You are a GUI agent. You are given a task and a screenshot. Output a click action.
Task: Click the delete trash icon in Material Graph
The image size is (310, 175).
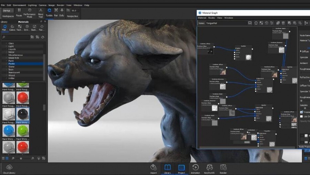coord(283,23)
